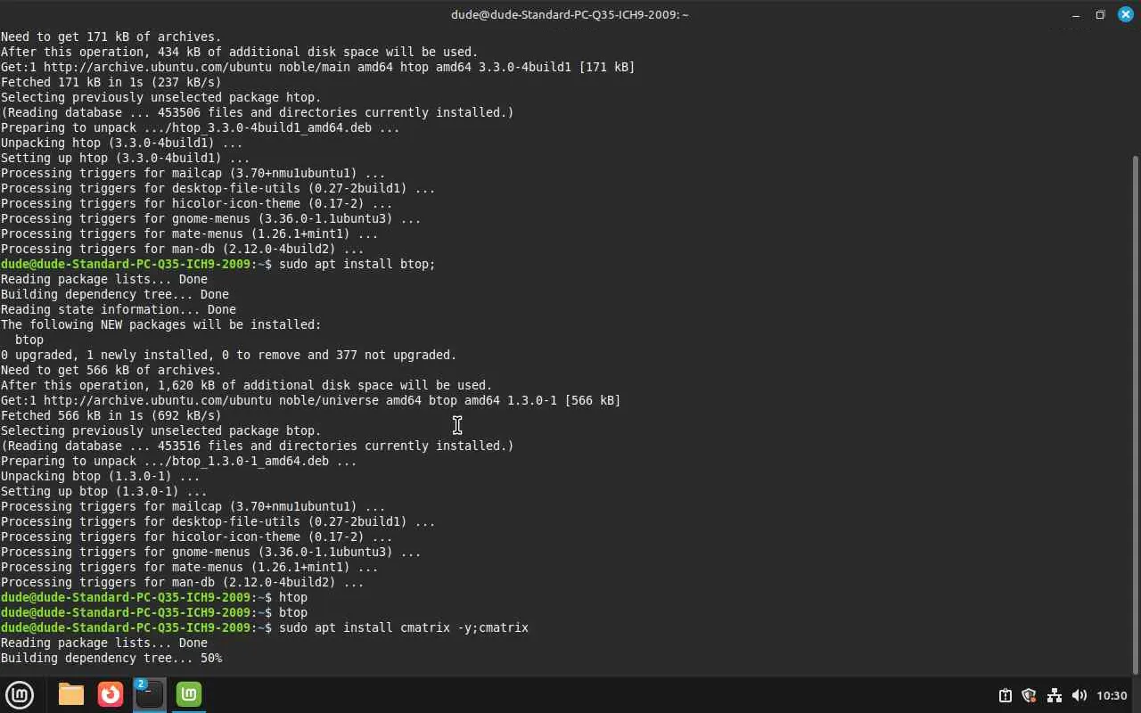Screen dimensions: 1141x713
Task: Restore down the terminal window
Action: pos(1100,14)
